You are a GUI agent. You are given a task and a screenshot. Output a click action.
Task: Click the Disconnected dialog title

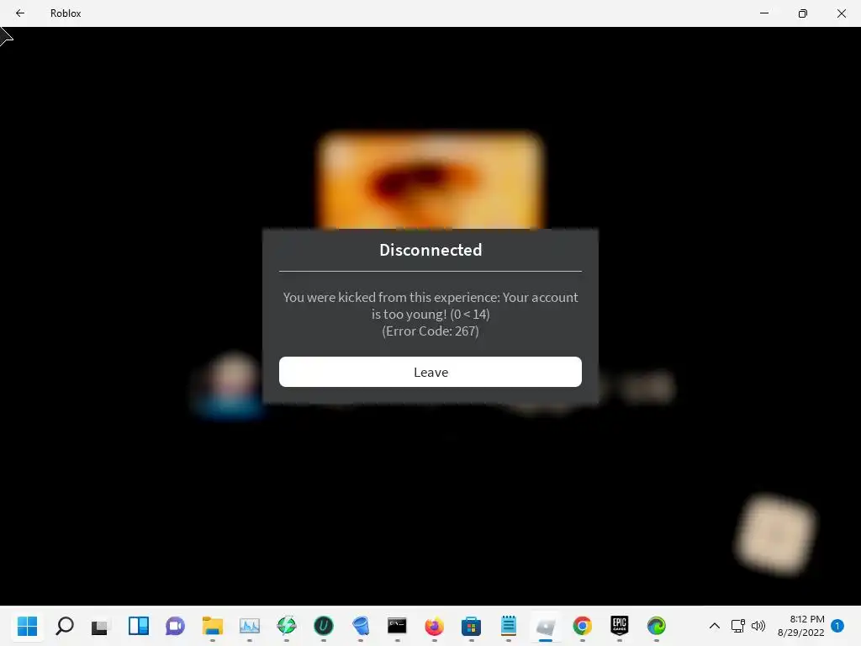pyautogui.click(x=430, y=250)
